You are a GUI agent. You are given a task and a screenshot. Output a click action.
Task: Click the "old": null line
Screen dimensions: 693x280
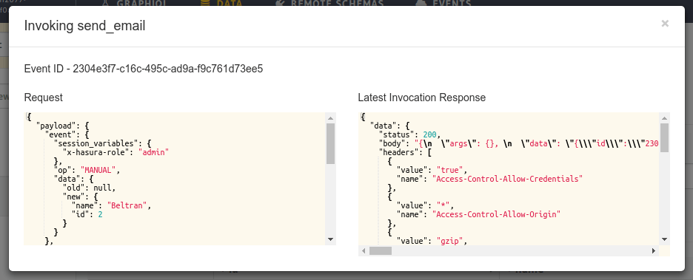90,188
